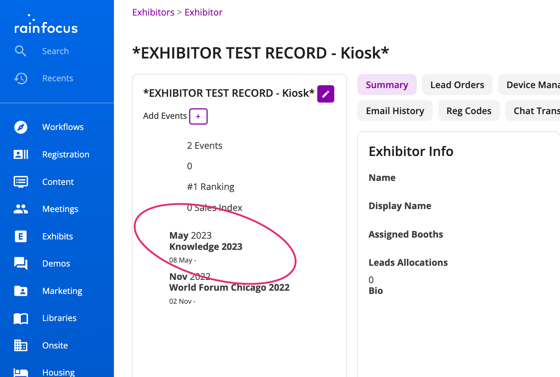This screenshot has width=560, height=377.
Task: Select the Summary tab
Action: click(387, 85)
